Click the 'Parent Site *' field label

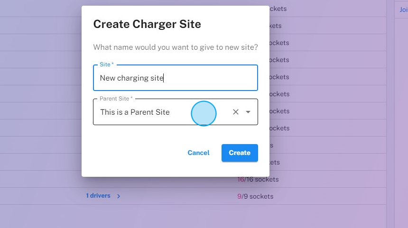point(116,99)
